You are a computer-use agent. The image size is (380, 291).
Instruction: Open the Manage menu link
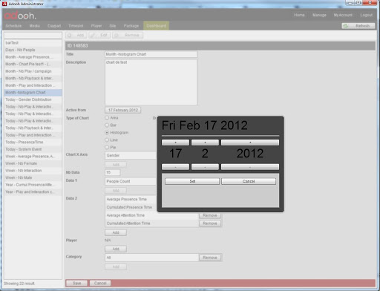pyautogui.click(x=319, y=15)
